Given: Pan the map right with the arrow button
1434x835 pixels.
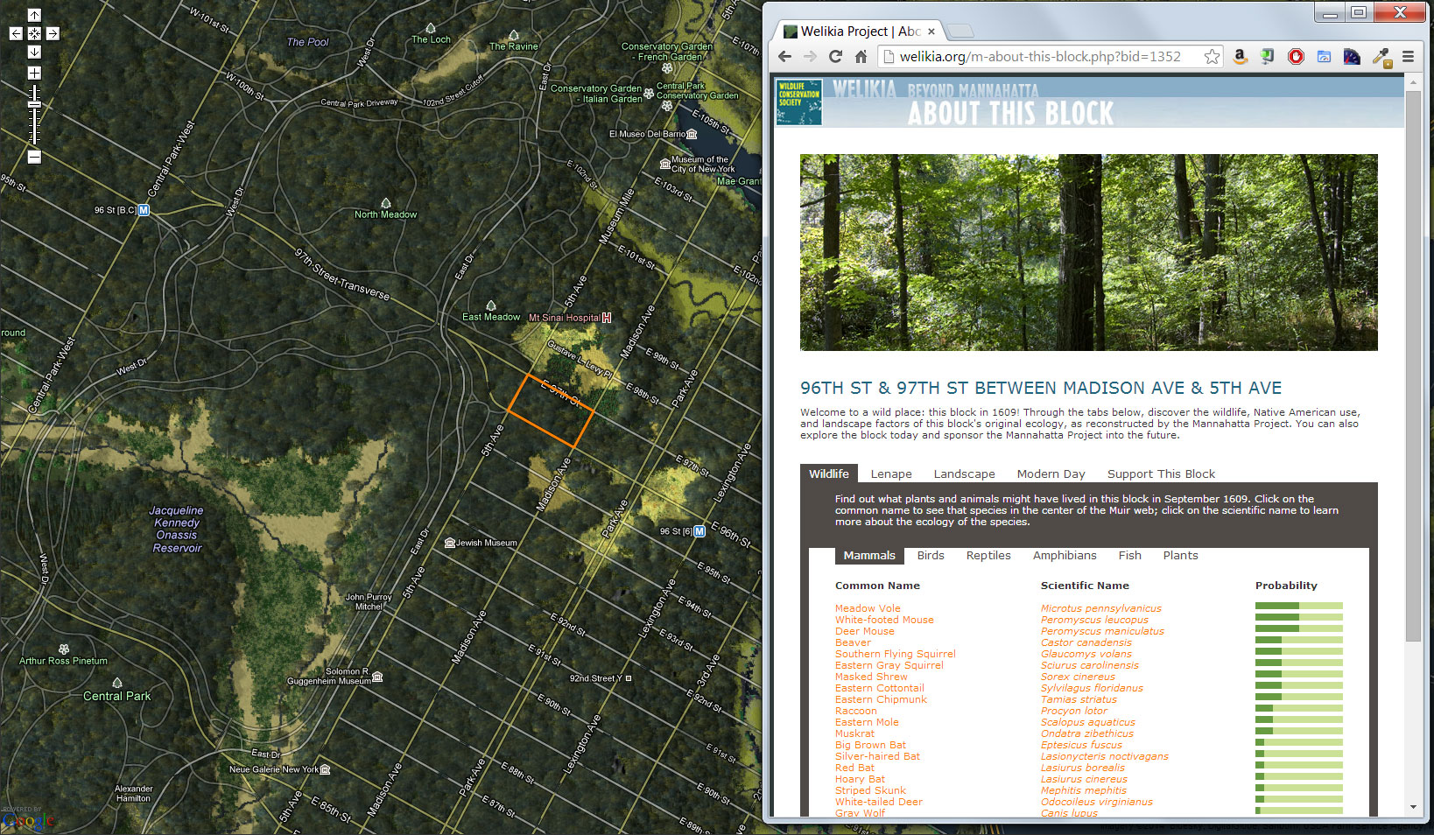Looking at the screenshot, I should [53, 33].
